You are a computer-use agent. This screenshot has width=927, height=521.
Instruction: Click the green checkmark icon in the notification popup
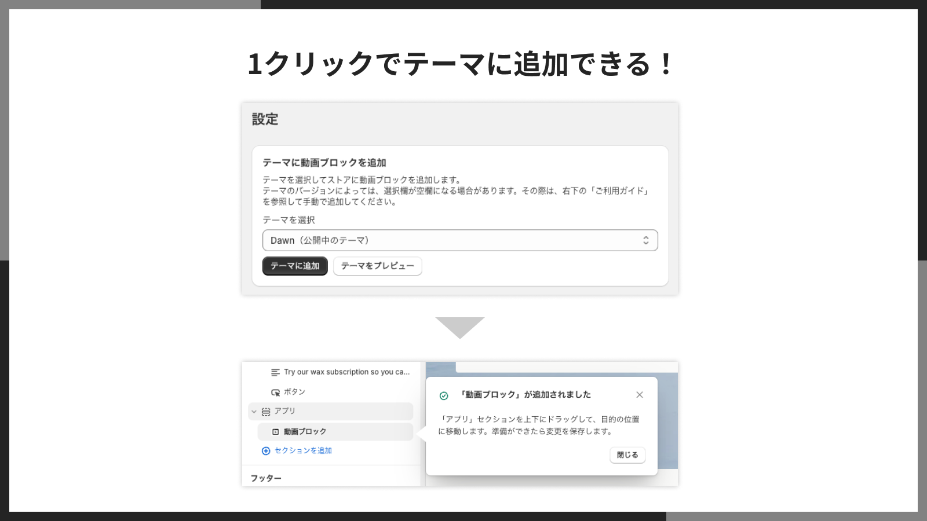tap(444, 395)
